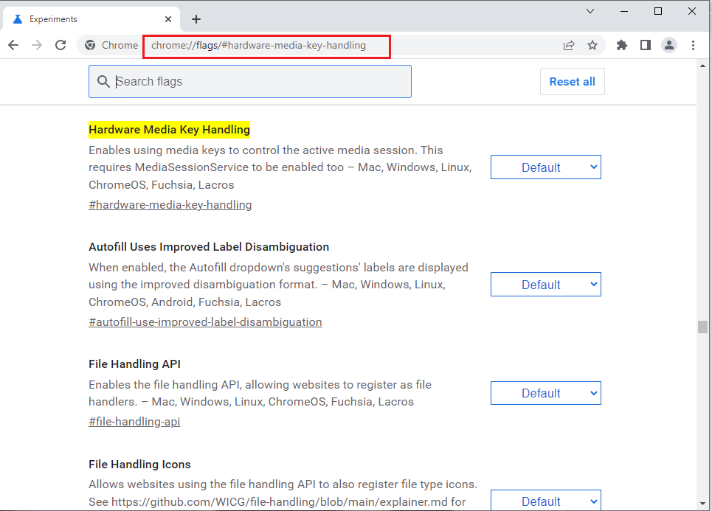Image resolution: width=712 pixels, height=511 pixels.
Task: Click the vertical scrollbar thumb
Action: coord(703,327)
